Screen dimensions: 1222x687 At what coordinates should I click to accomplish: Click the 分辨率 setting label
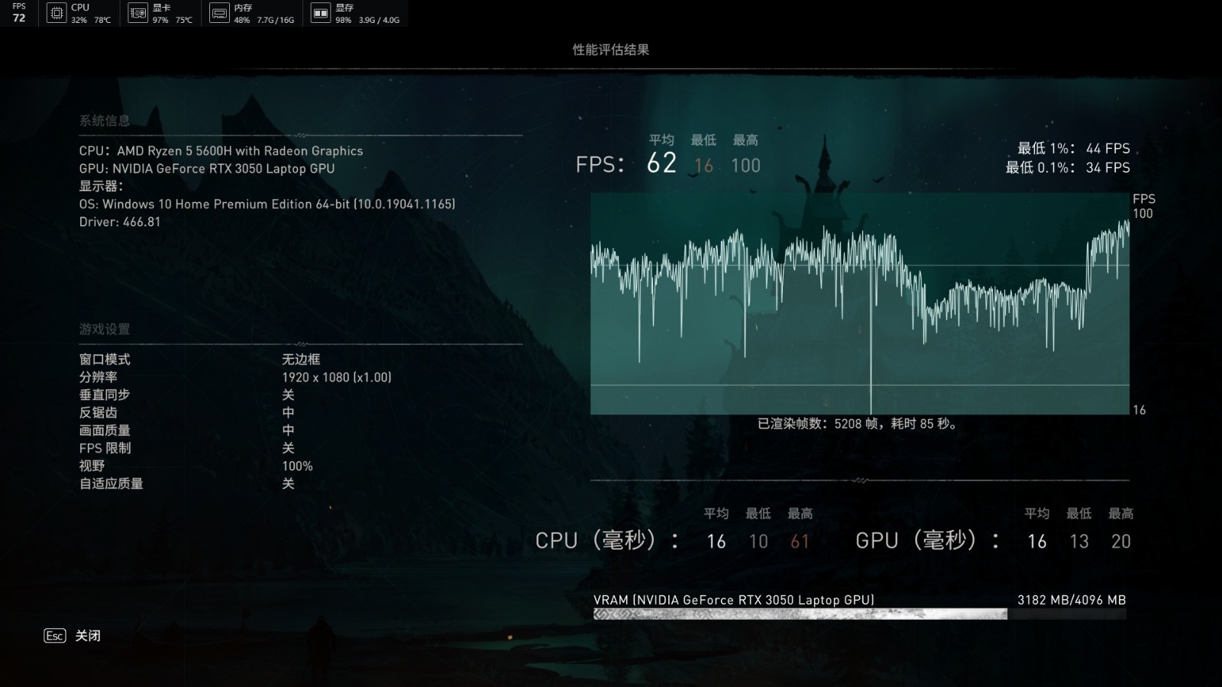(x=99, y=377)
